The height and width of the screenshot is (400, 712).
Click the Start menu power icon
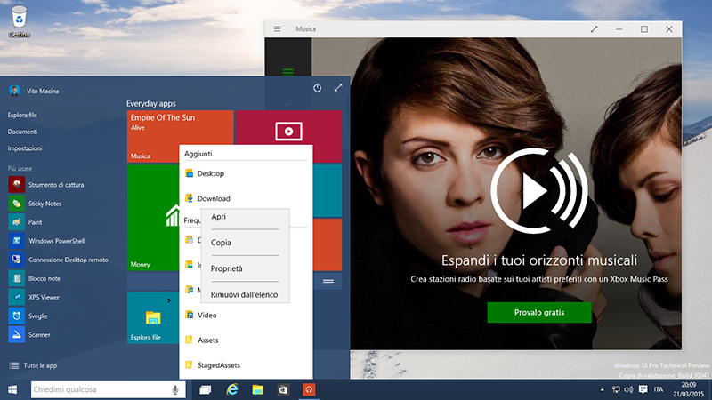[318, 87]
